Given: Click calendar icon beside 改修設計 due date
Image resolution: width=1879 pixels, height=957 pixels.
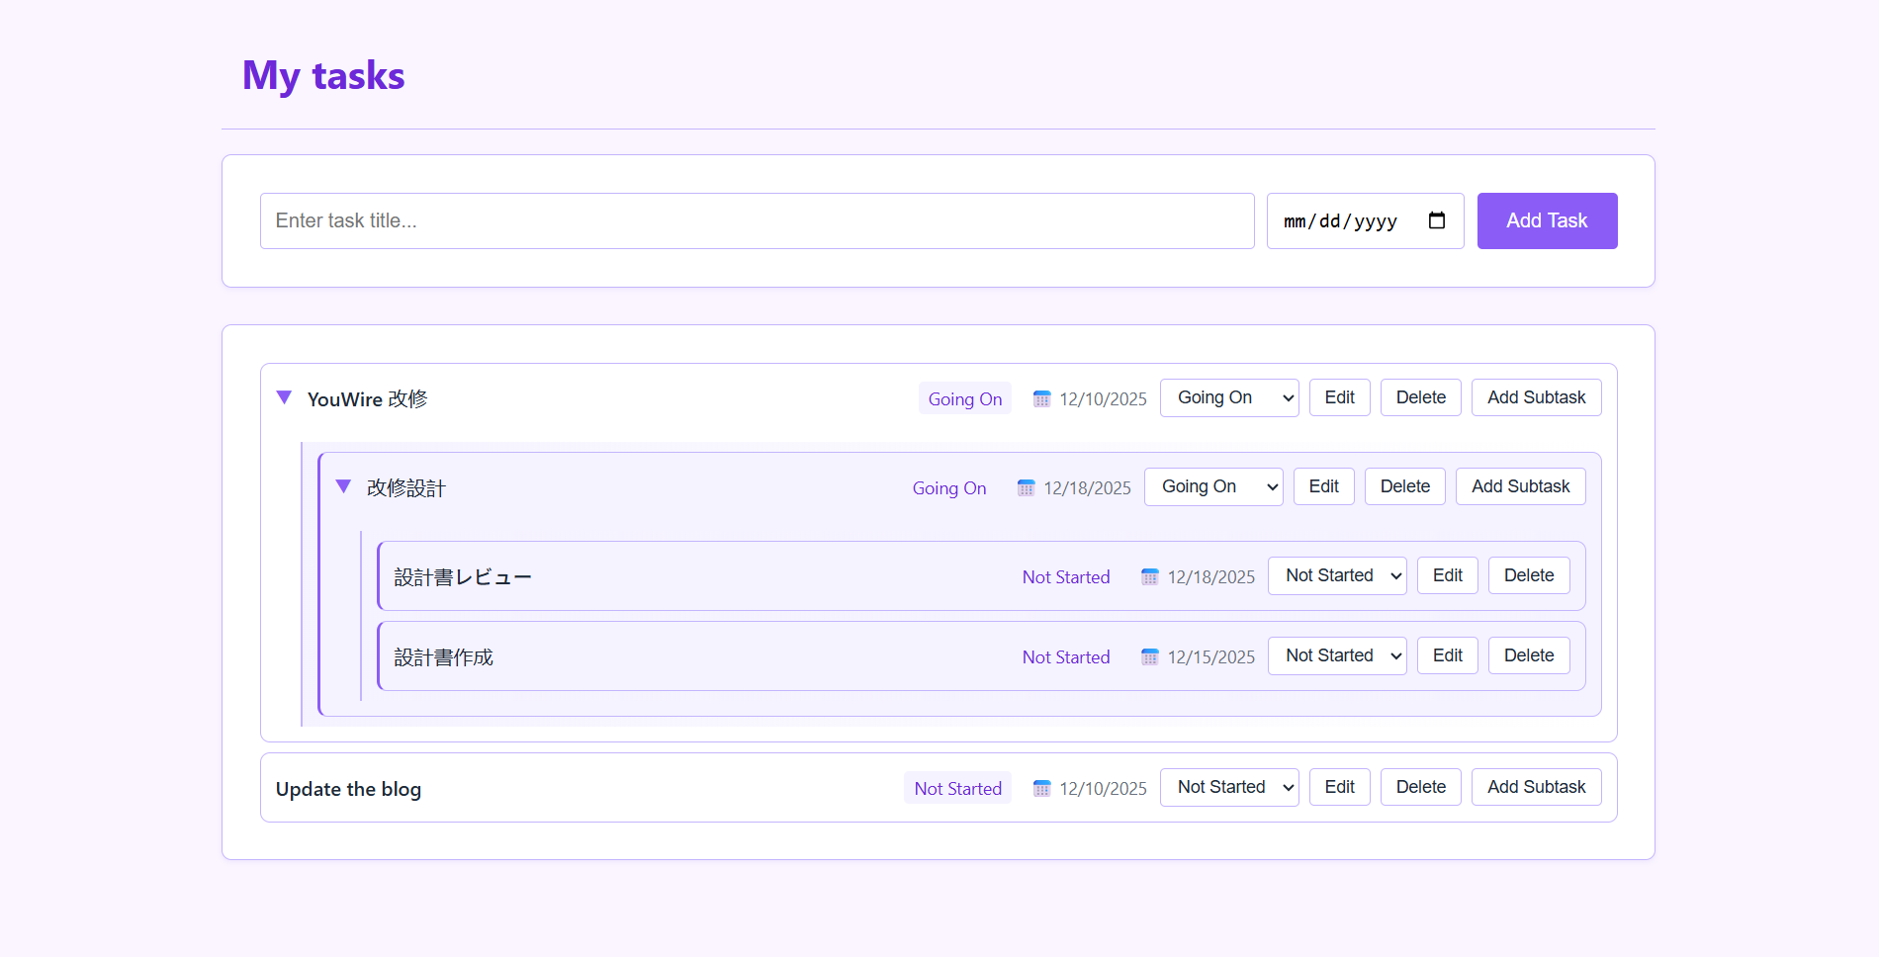Looking at the screenshot, I should click(x=1026, y=487).
